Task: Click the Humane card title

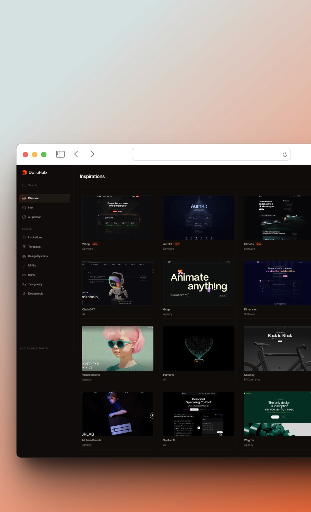Action: 168,375
